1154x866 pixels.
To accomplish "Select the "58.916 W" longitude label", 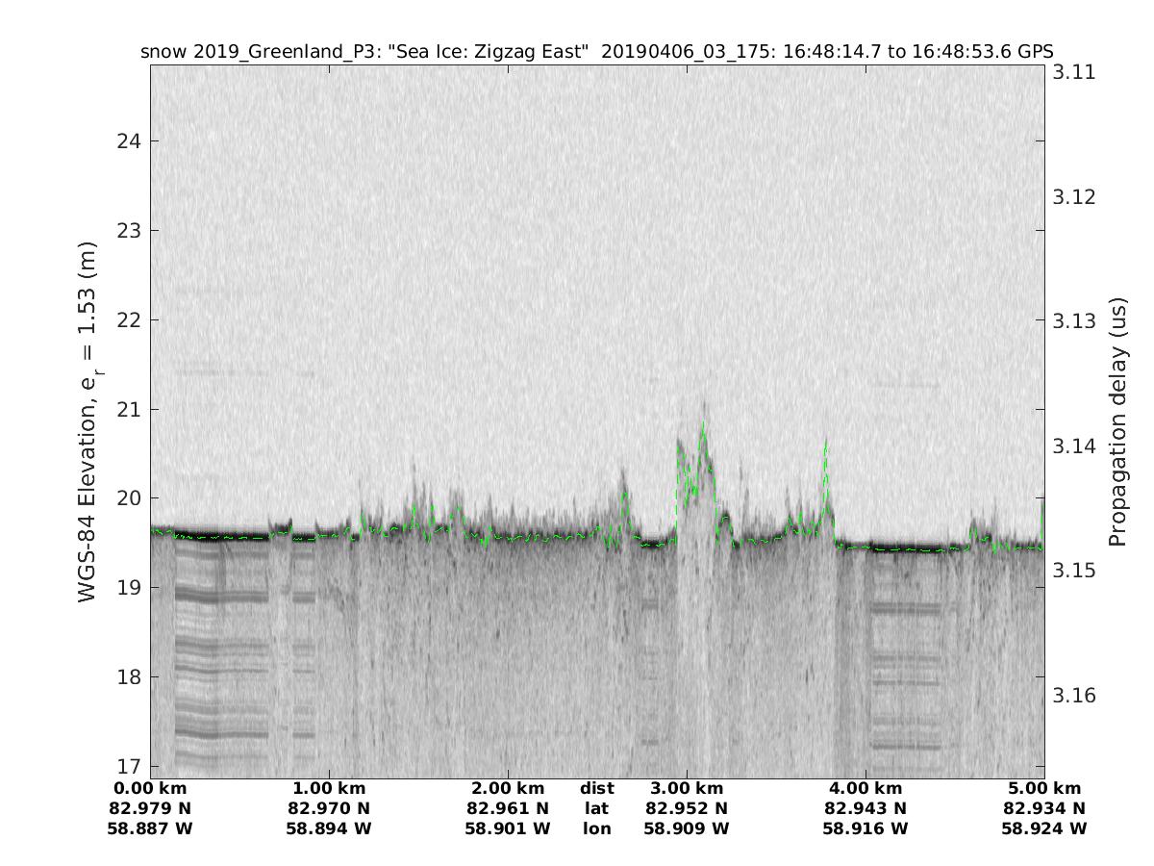I will (x=865, y=828).
